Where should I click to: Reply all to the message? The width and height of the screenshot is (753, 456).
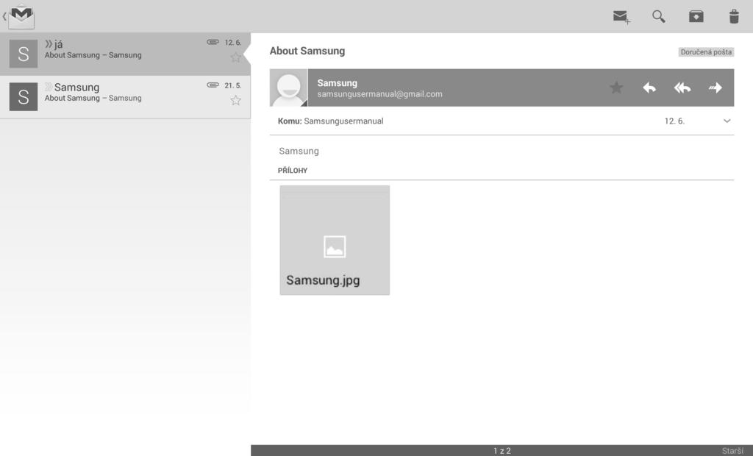(x=682, y=88)
